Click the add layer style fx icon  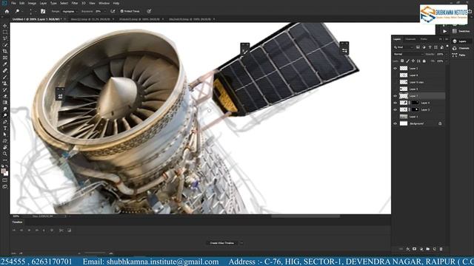[x=408, y=249]
